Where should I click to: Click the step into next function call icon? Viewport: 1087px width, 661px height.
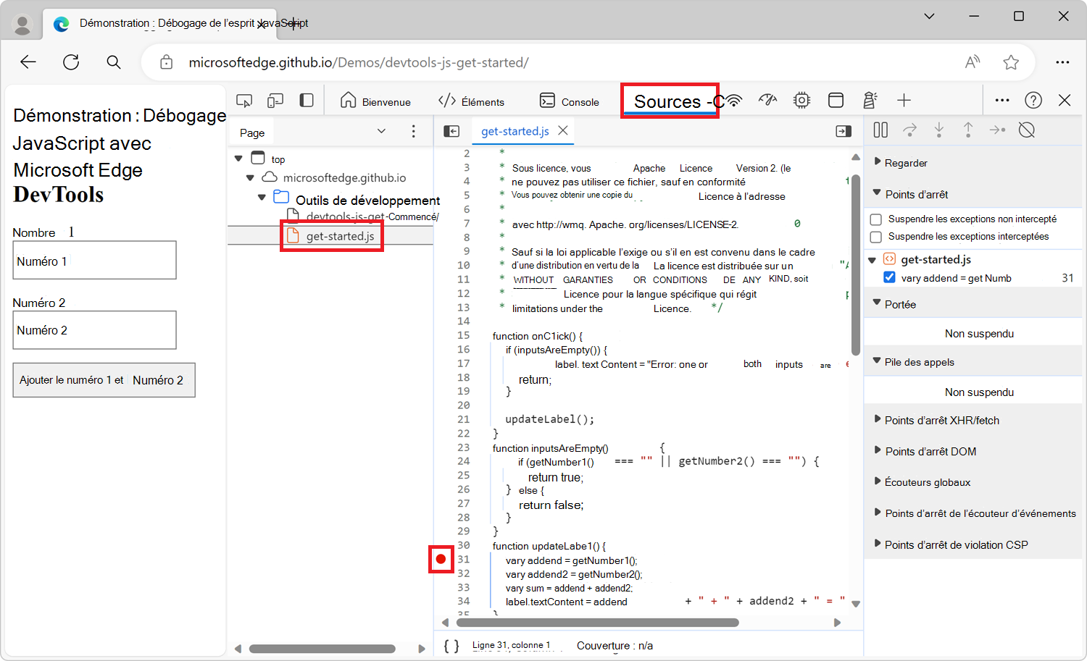pyautogui.click(x=939, y=130)
